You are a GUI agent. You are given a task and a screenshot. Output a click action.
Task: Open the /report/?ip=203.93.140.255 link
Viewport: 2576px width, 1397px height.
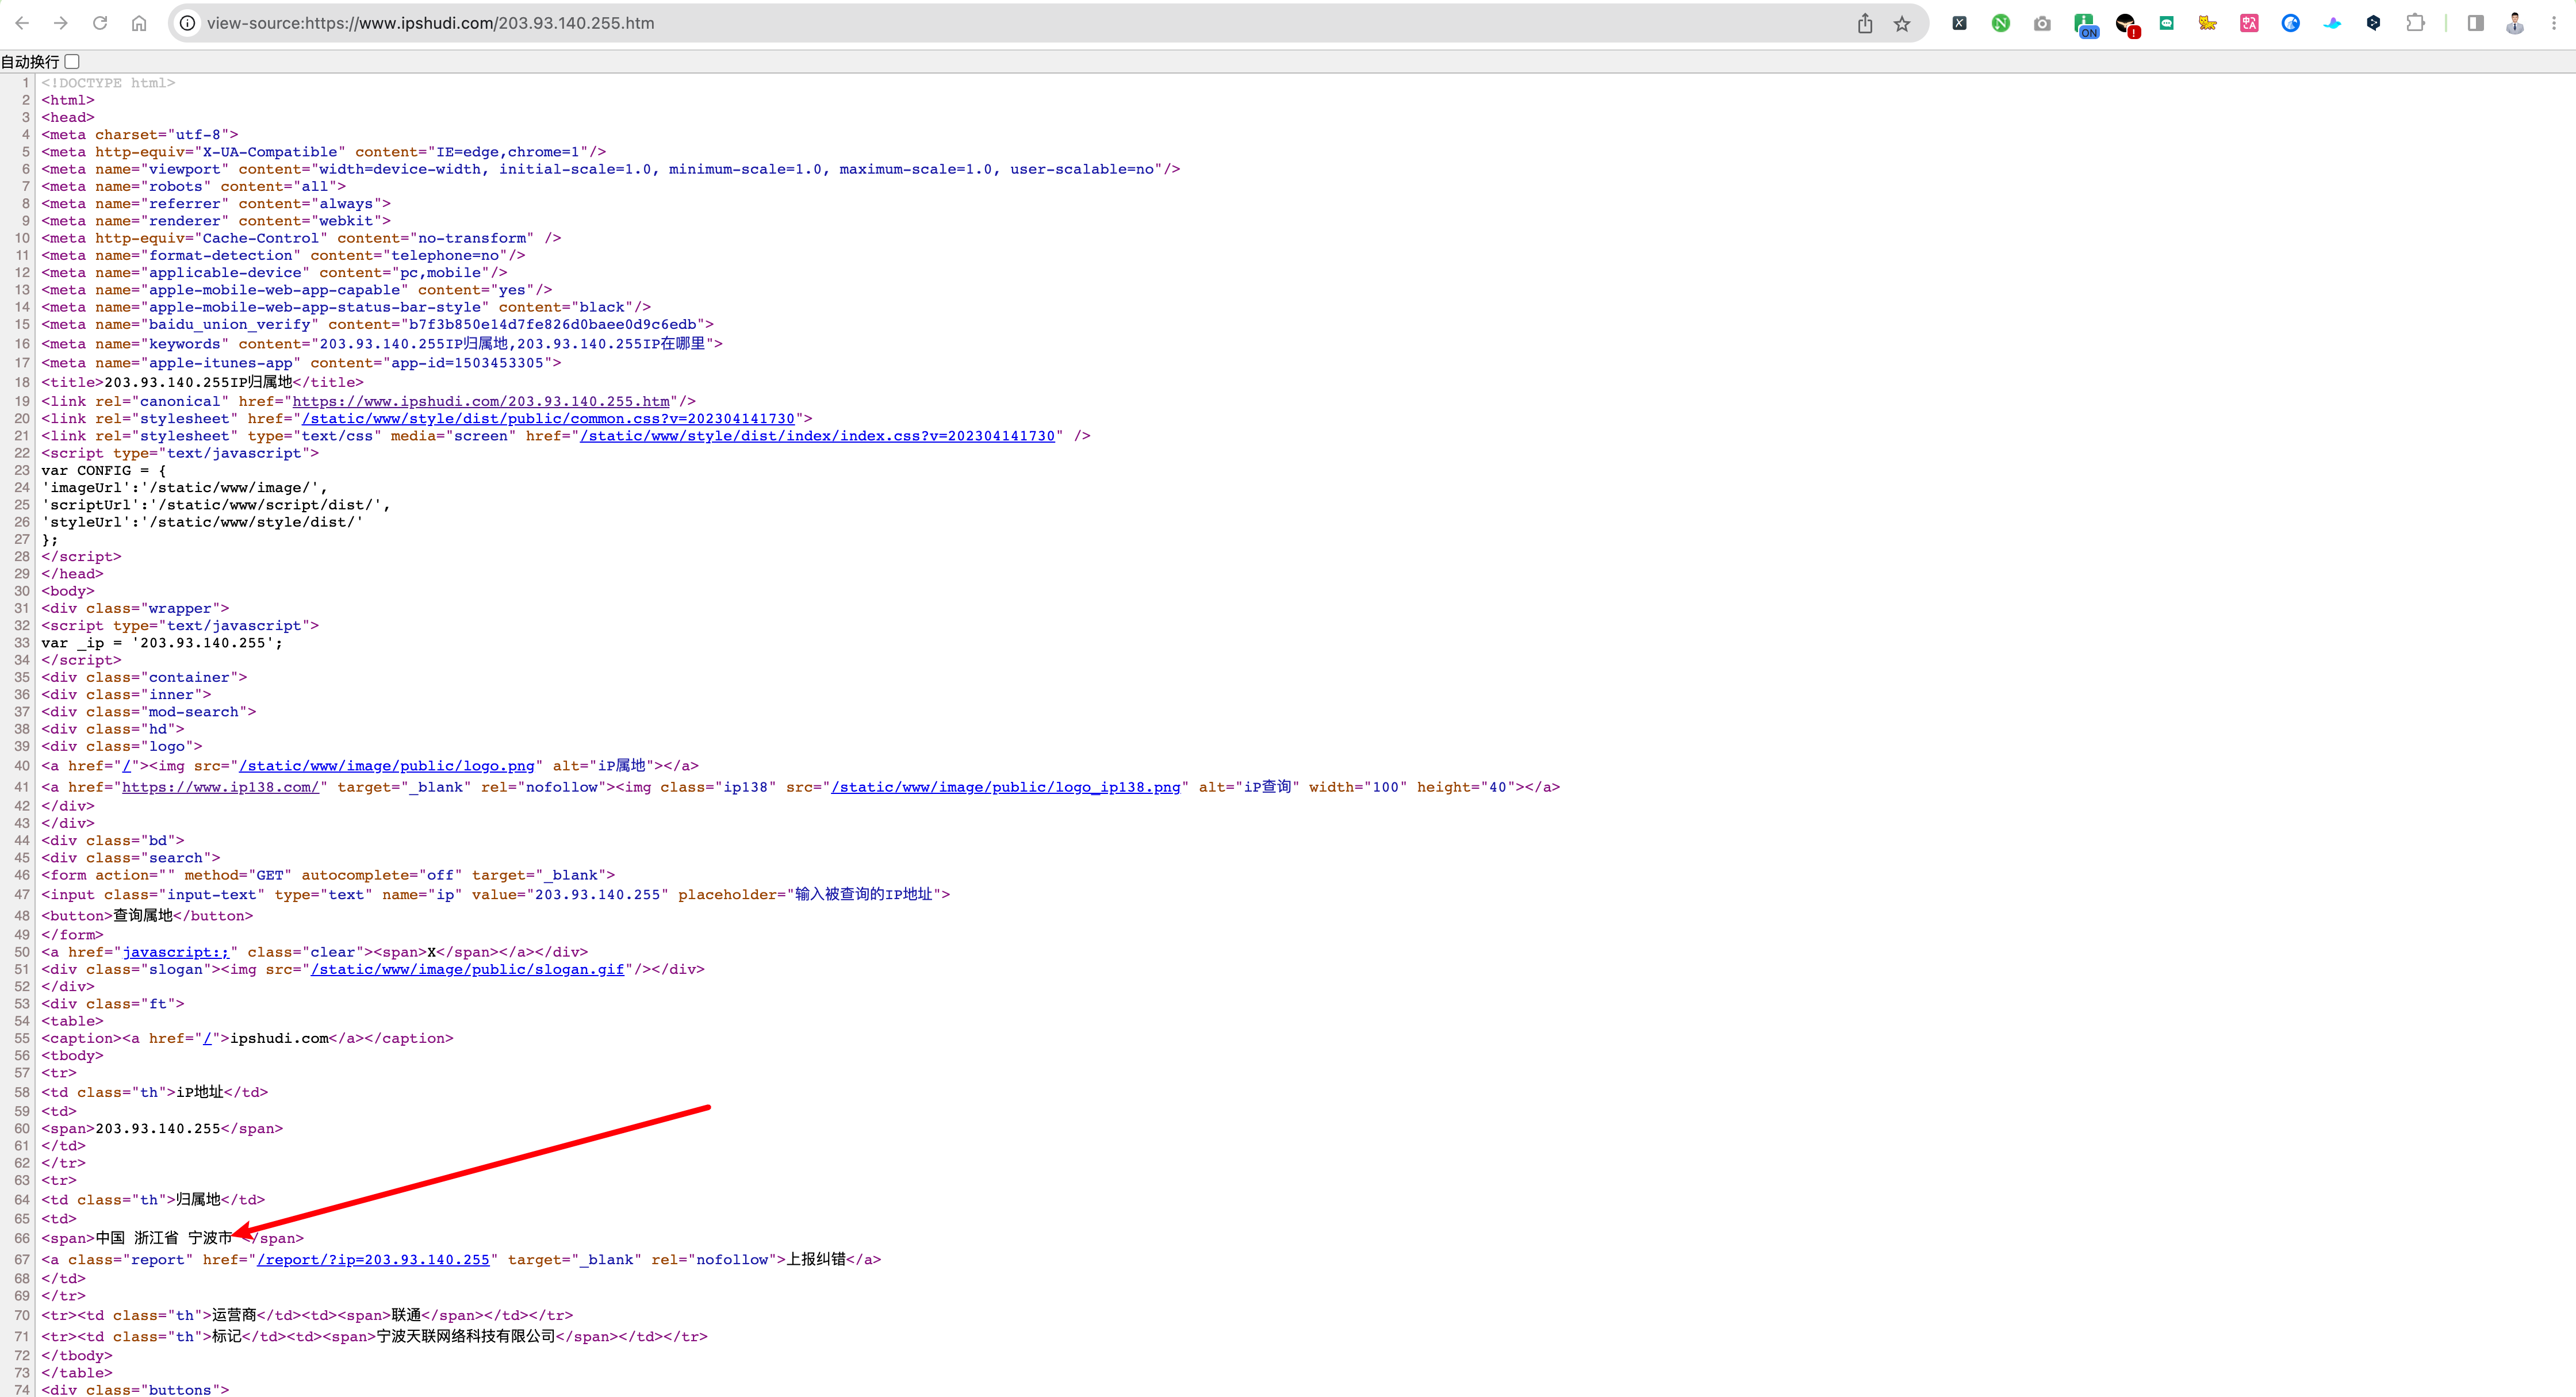tap(373, 1260)
